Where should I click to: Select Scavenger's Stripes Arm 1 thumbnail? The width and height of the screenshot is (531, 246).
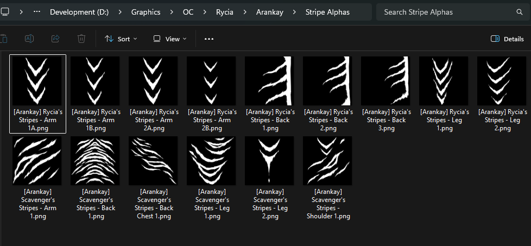pyautogui.click(x=37, y=161)
